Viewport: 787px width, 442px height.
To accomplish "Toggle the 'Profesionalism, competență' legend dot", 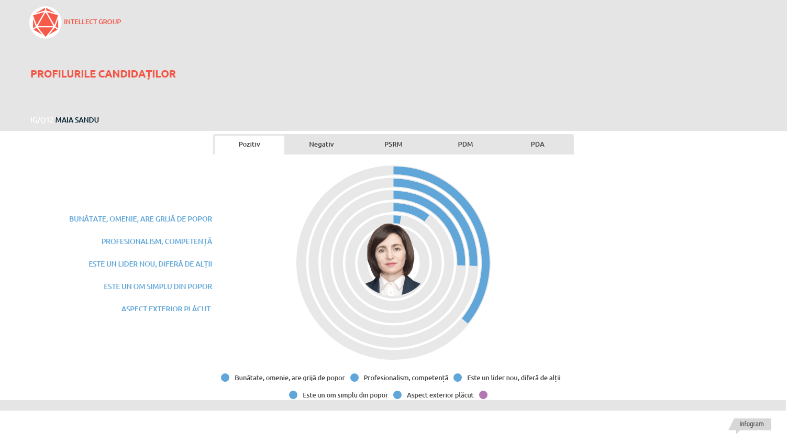I will click(354, 378).
